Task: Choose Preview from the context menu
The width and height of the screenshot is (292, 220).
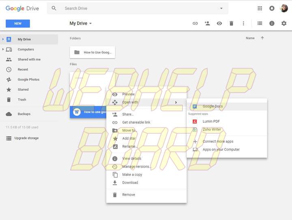Action: coord(146,94)
